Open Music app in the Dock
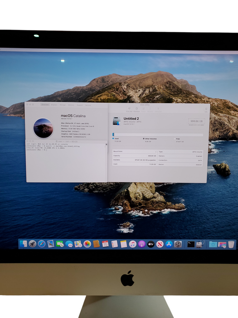The width and height of the screenshot is (238, 318). 132,244
